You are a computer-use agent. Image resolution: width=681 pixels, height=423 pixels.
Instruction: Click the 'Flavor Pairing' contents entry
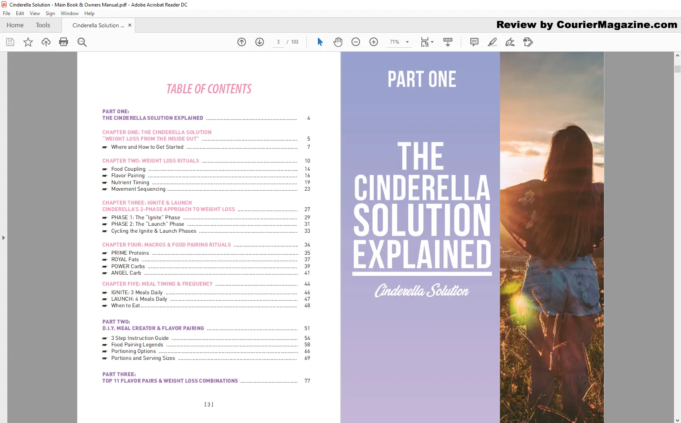pos(128,176)
